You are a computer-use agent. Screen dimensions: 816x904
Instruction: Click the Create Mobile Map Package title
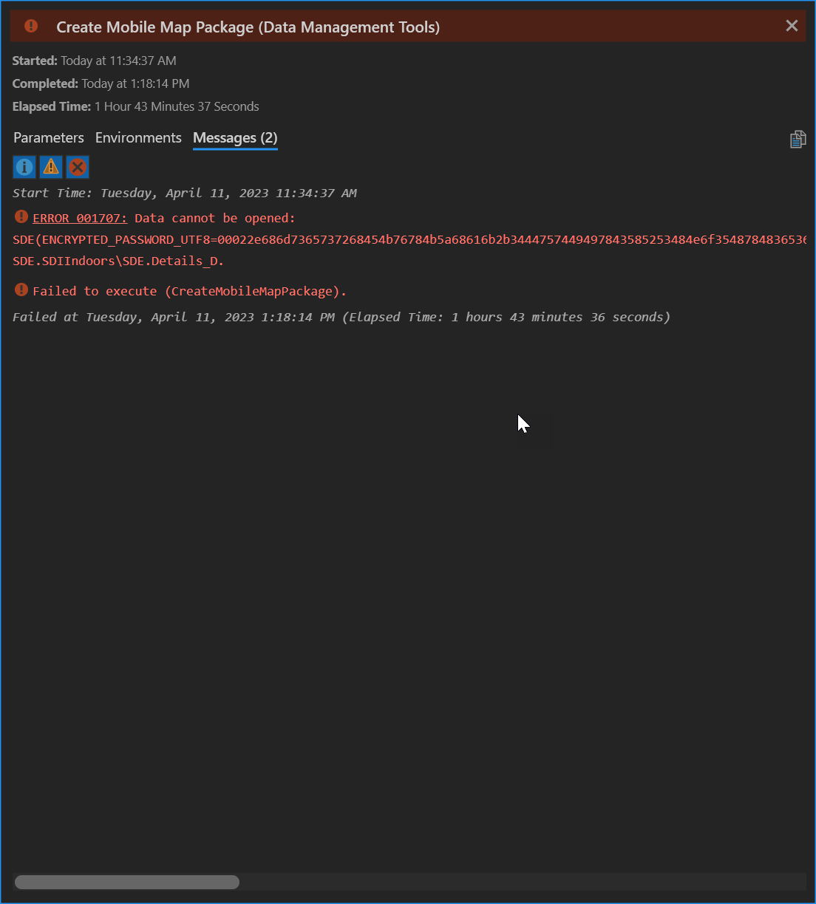point(248,27)
